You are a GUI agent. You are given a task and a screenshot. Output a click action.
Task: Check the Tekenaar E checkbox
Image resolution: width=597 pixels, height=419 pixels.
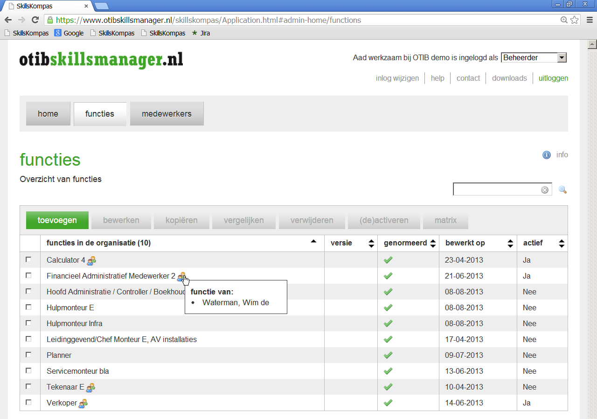pyautogui.click(x=28, y=386)
